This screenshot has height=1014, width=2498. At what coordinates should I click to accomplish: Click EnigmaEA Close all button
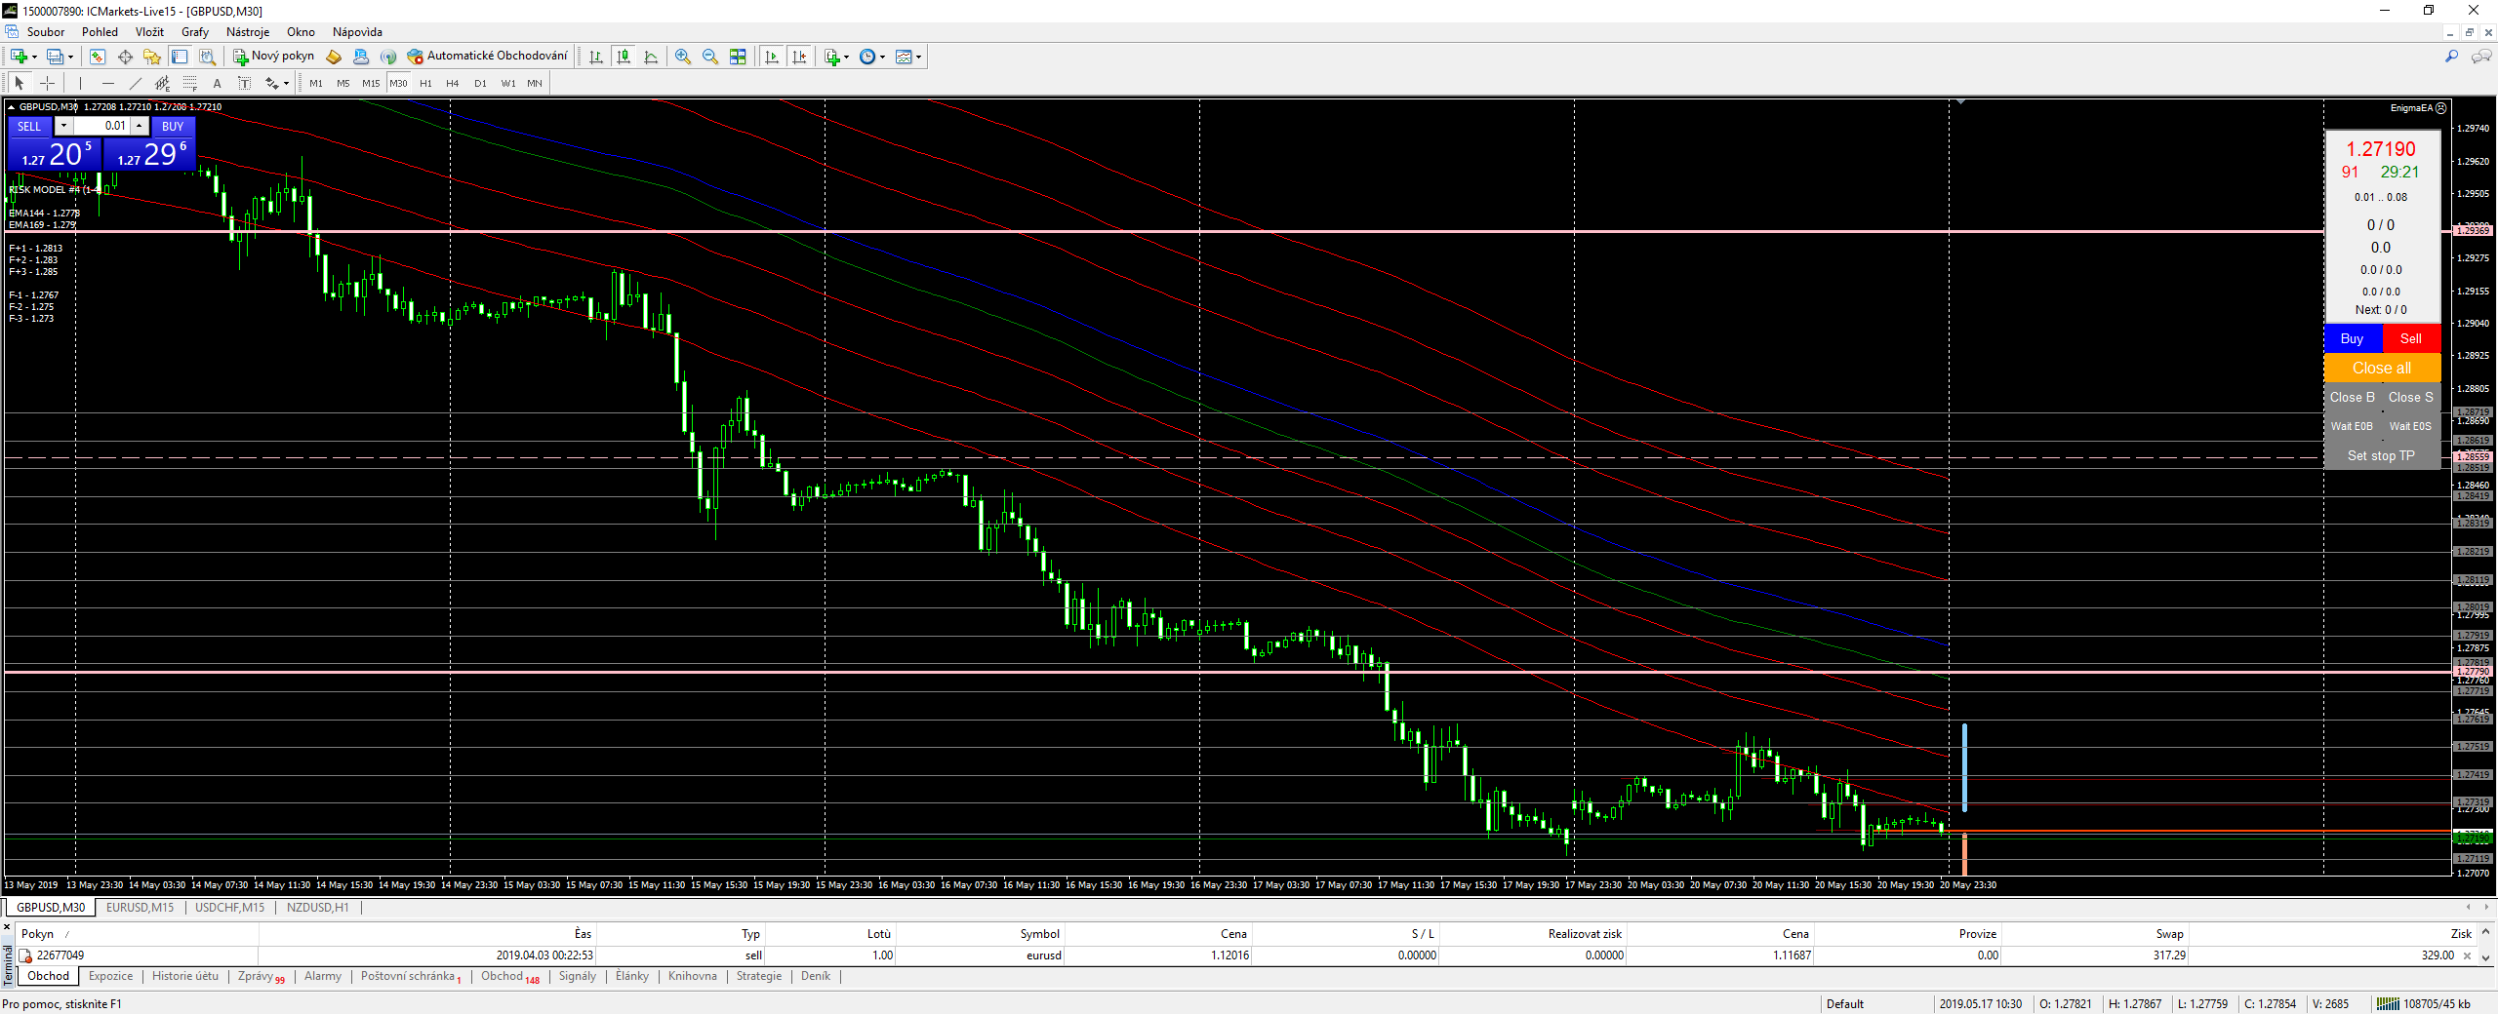[2382, 369]
